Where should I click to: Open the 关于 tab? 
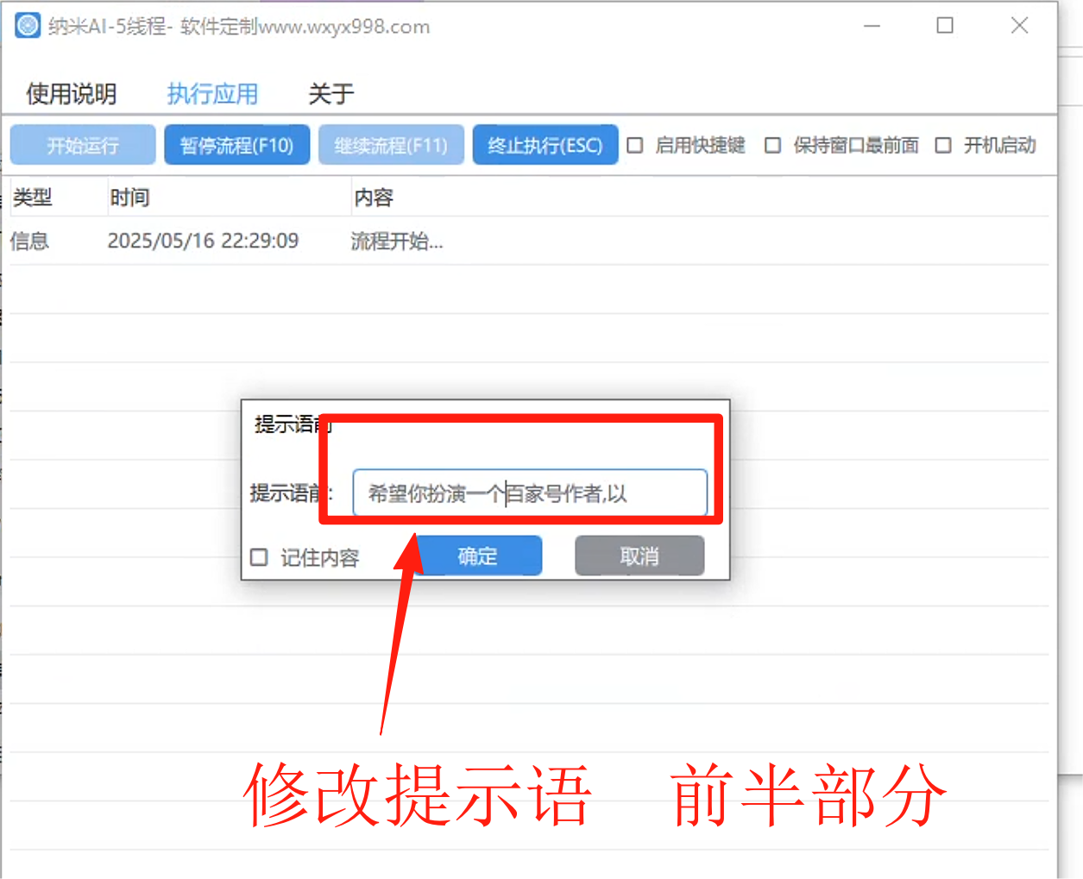click(x=331, y=93)
